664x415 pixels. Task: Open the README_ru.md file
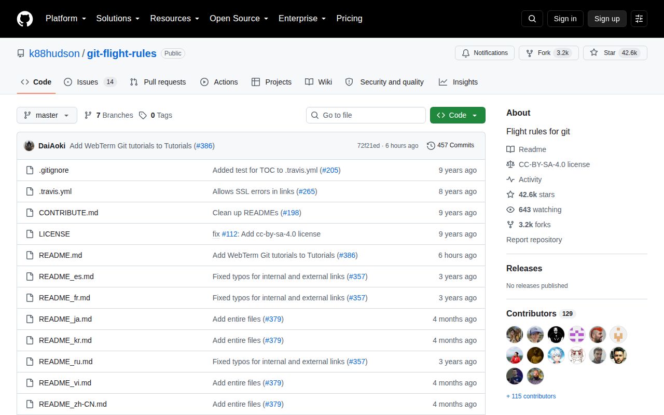click(x=66, y=362)
